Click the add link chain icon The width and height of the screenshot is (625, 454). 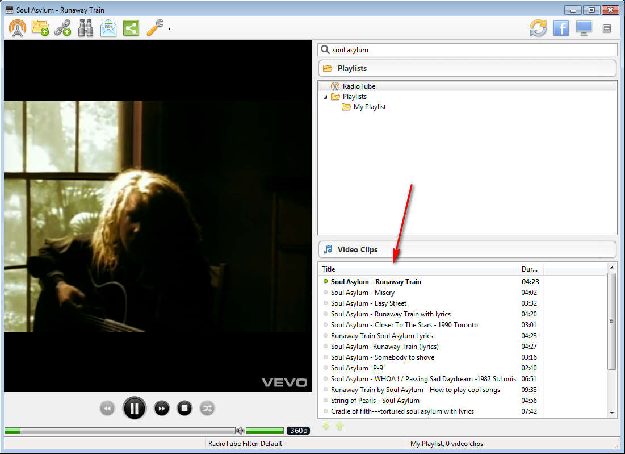[x=63, y=28]
